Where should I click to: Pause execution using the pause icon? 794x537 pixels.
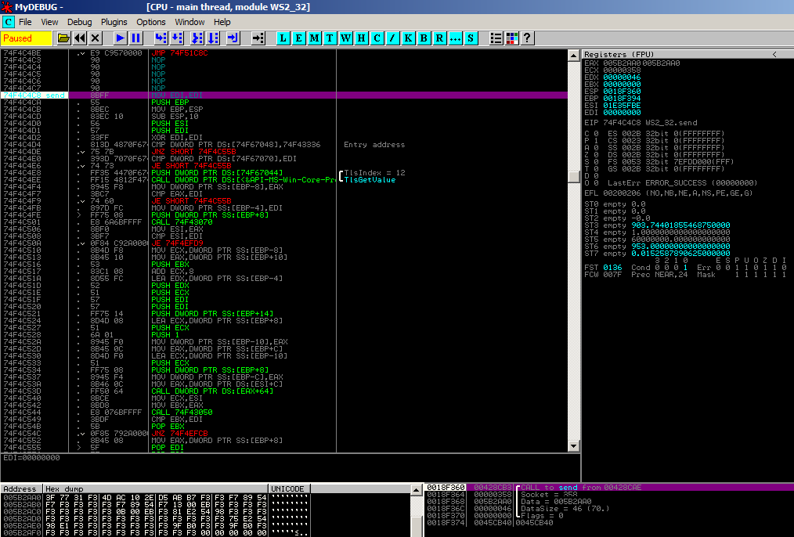point(135,38)
